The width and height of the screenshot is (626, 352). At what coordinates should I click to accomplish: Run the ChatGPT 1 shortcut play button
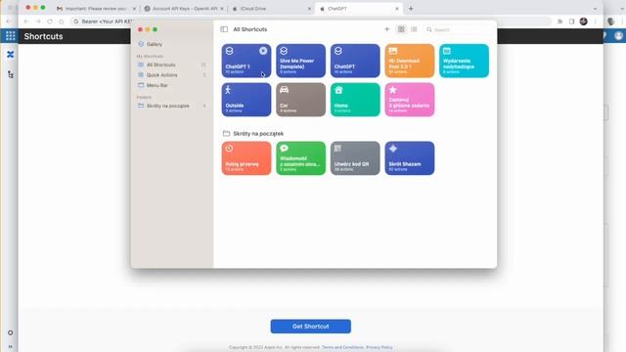tap(263, 51)
